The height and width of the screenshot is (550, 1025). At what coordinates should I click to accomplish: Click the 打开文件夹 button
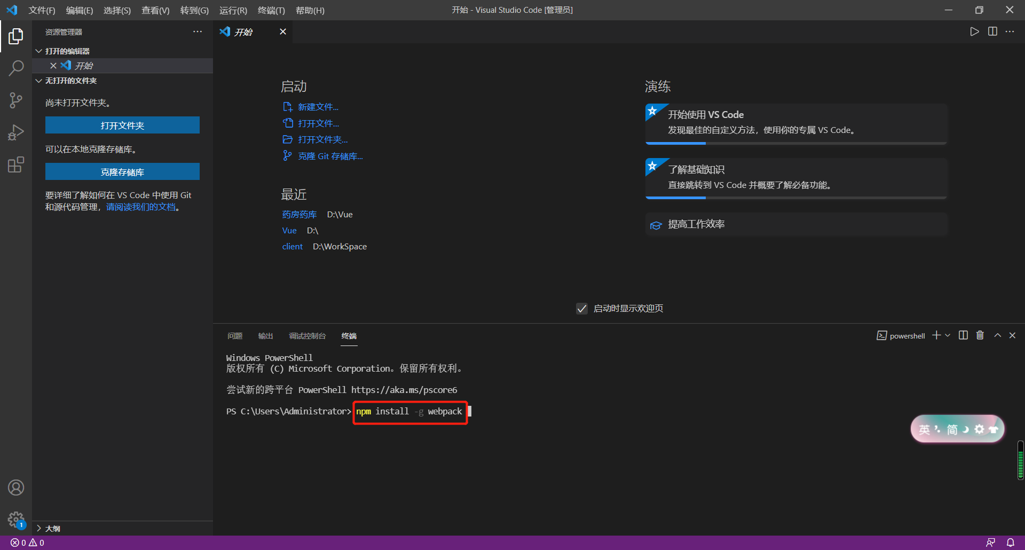[x=122, y=125]
